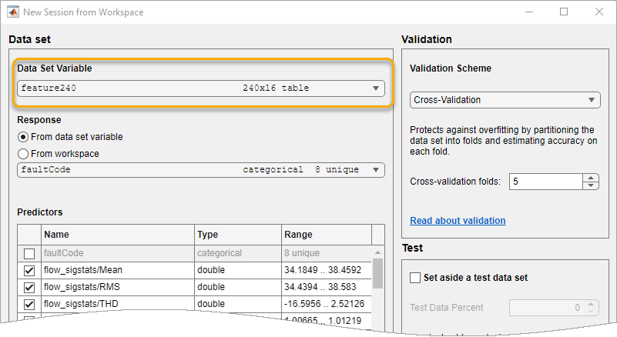Click the predictors table scrollbar up arrow
Image resolution: width=617 pixels, height=337 pixels.
[377, 252]
